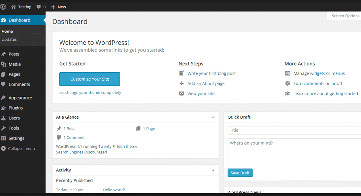The width and height of the screenshot is (361, 196).
Task: Click the edit icon beside Write your first blog post
Action: pos(182,73)
